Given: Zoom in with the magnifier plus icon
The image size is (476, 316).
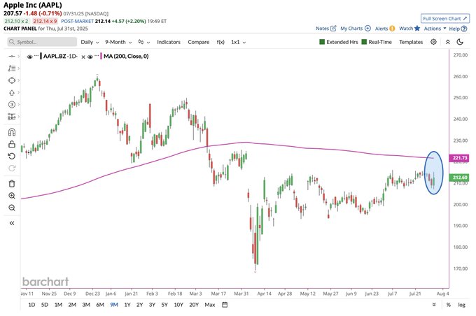Looking at the screenshot, I should pos(12,196).
